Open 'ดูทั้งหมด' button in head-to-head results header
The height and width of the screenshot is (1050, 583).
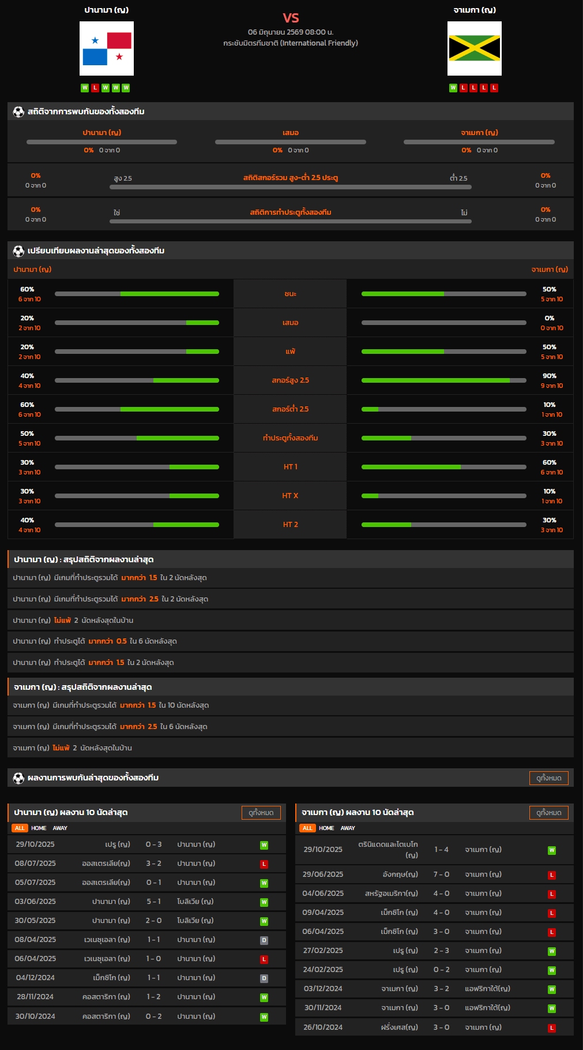point(549,778)
